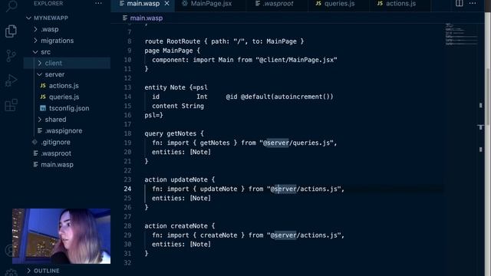Image resolution: width=491 pixels, height=276 pixels.
Task: Collapse the server folder
Action: (39, 74)
